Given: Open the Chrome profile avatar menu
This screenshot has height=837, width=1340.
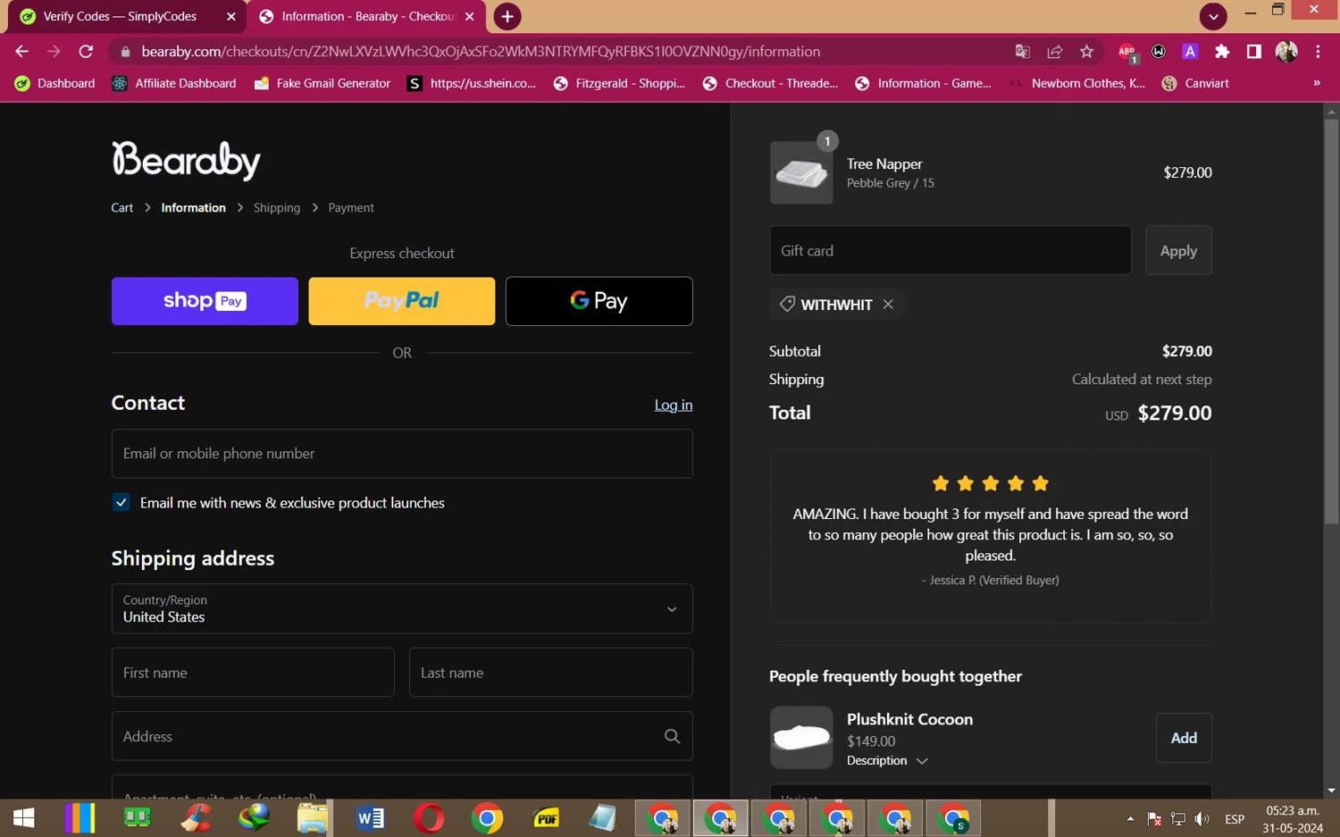Looking at the screenshot, I should tap(1286, 52).
